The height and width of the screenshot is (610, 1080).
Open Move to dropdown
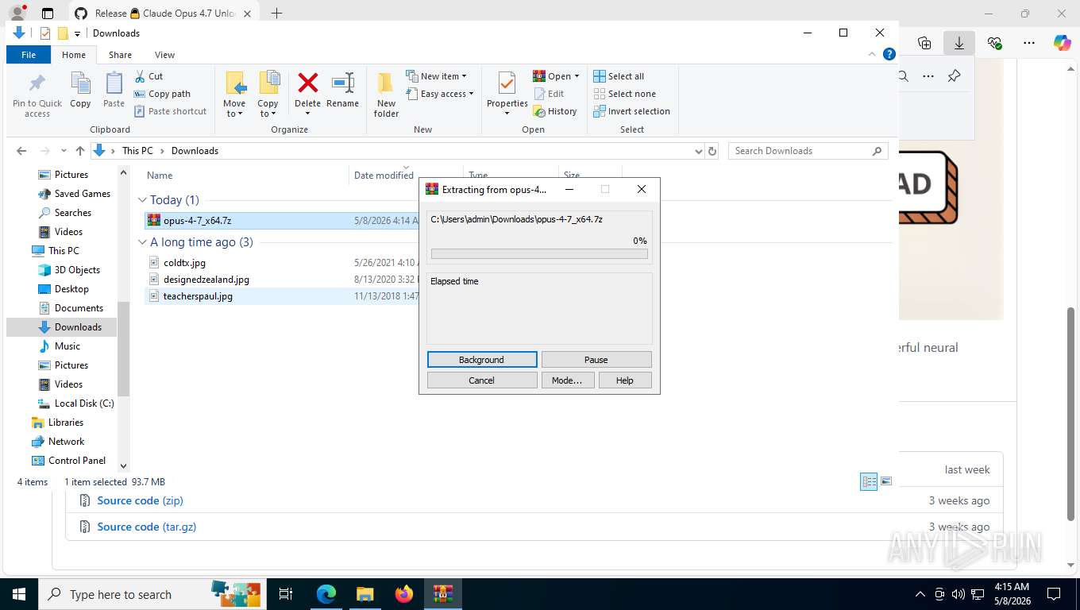tap(234, 95)
